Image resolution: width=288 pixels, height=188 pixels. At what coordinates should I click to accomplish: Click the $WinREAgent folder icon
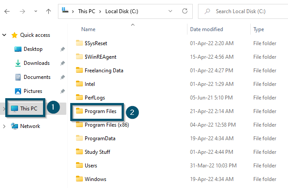[x=79, y=56]
